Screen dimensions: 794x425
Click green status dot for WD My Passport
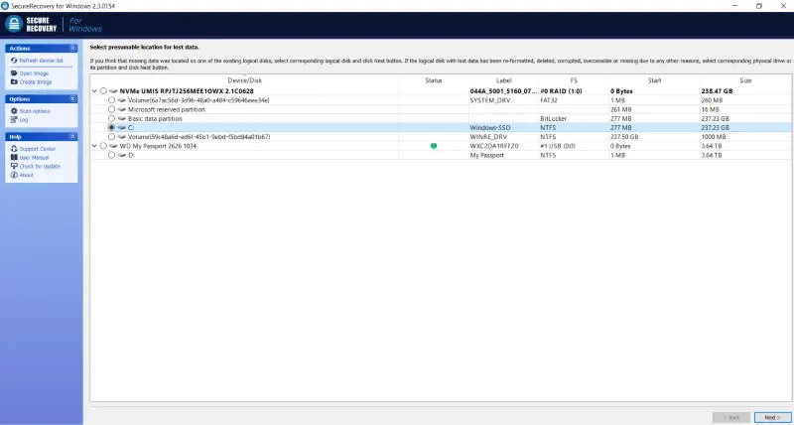434,146
